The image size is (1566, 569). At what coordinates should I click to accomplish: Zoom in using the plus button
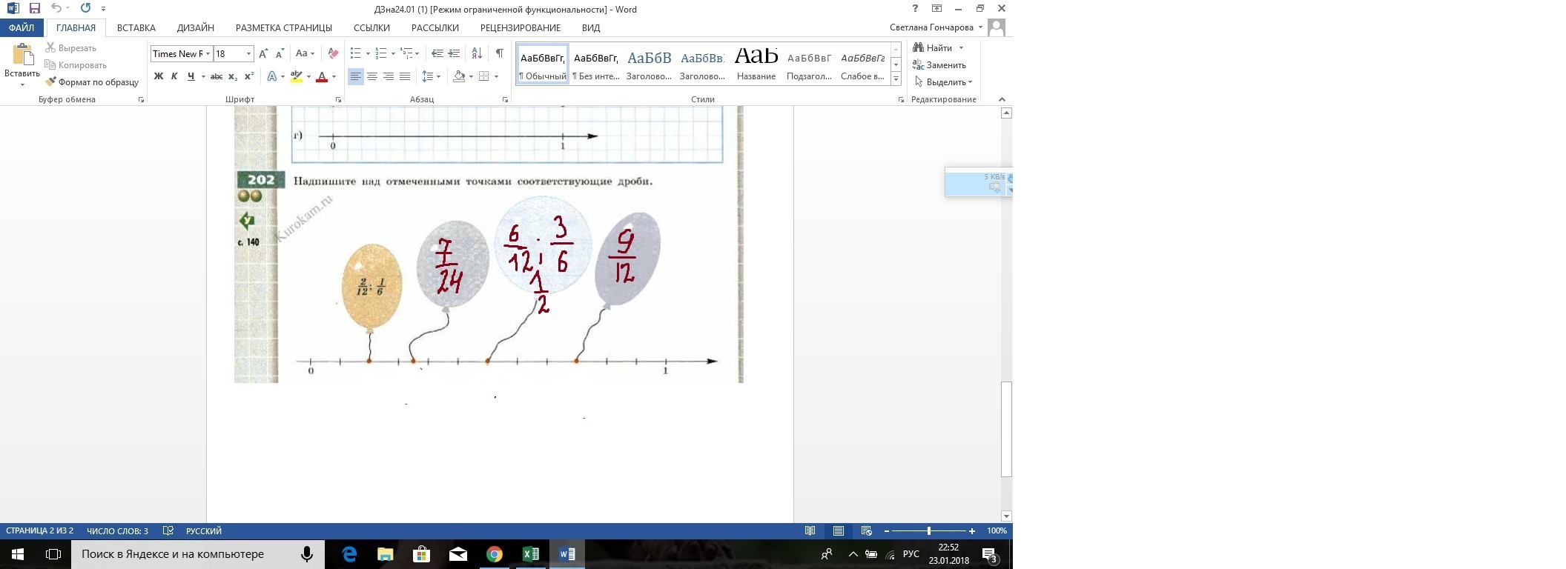(972, 530)
